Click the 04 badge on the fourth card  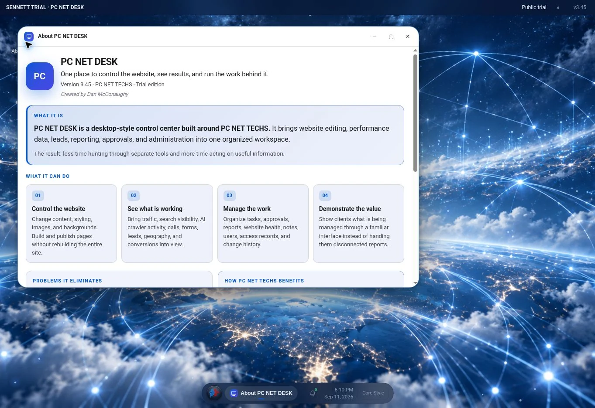coord(325,195)
